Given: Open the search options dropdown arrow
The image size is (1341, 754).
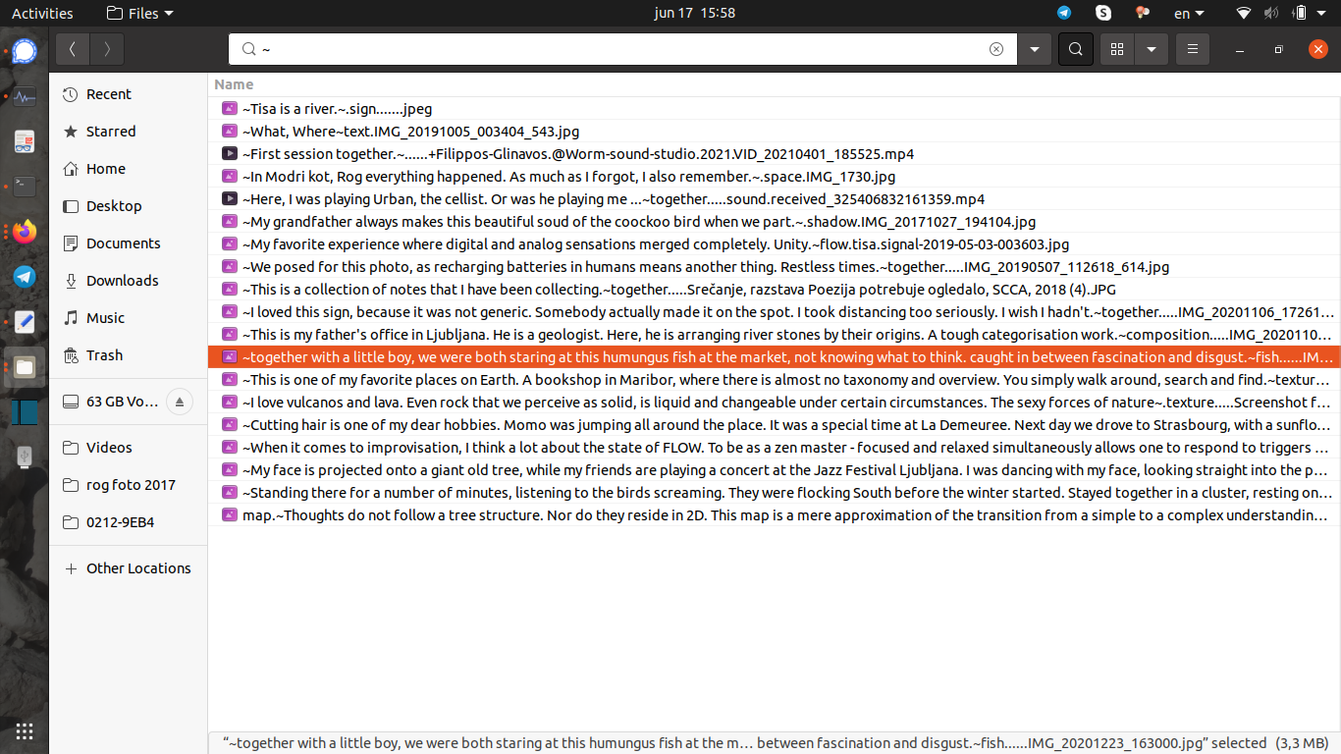Looking at the screenshot, I should point(1034,49).
